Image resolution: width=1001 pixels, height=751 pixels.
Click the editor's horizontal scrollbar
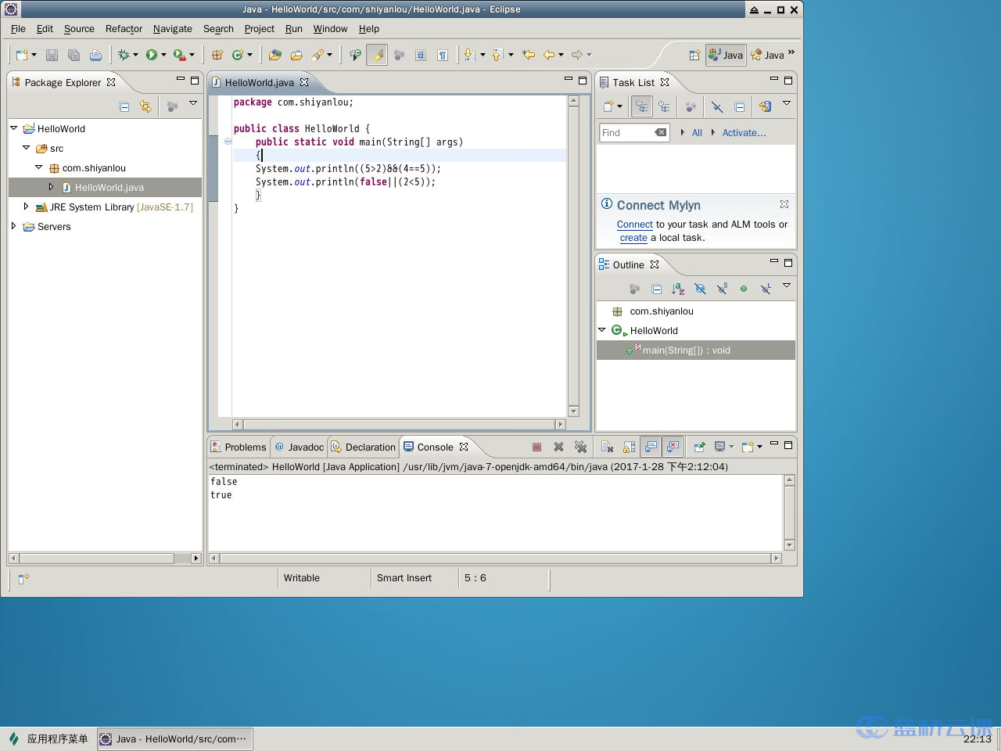[399, 425]
